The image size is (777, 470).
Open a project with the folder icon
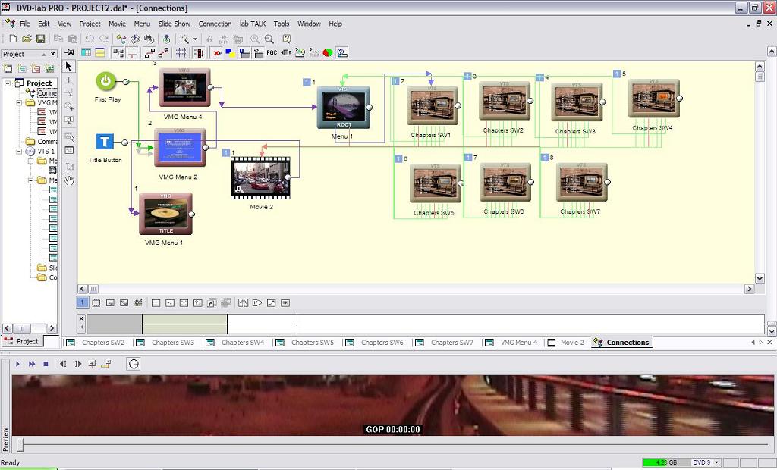[27, 39]
